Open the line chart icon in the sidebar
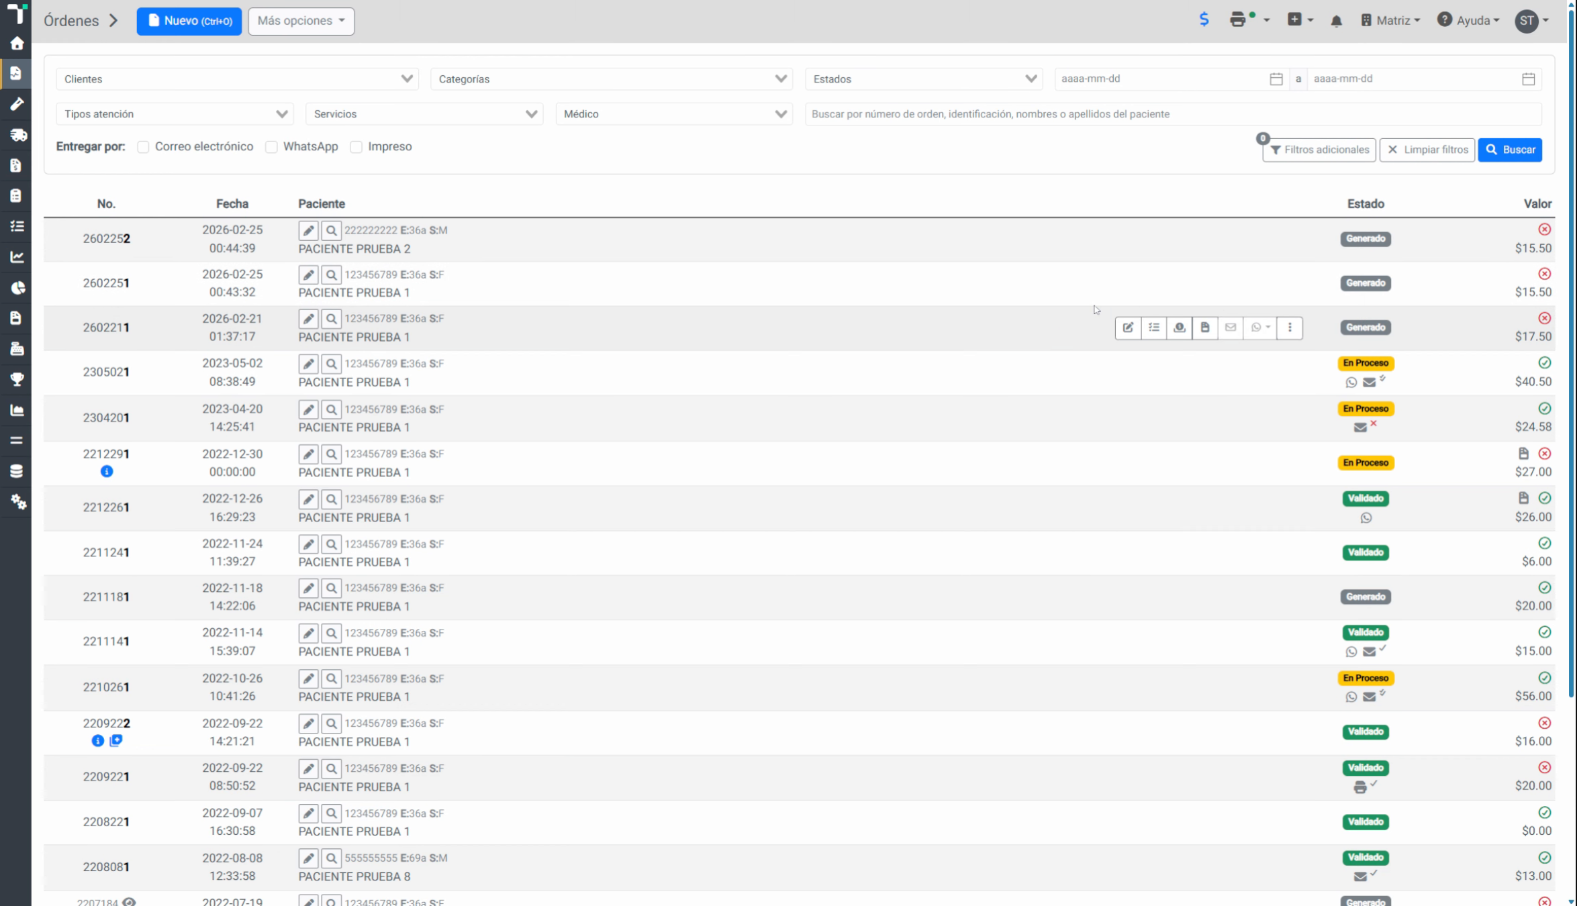This screenshot has width=1577, height=906. [17, 257]
